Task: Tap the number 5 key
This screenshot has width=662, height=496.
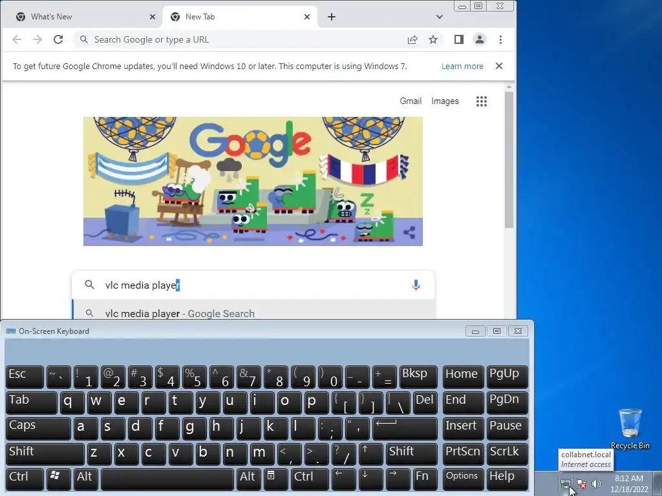Action: pos(194,377)
